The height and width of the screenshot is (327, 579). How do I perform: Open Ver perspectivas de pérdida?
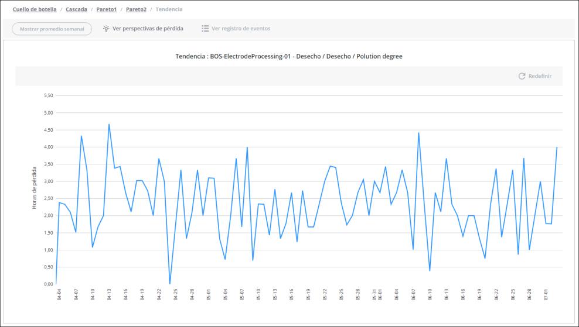(148, 29)
